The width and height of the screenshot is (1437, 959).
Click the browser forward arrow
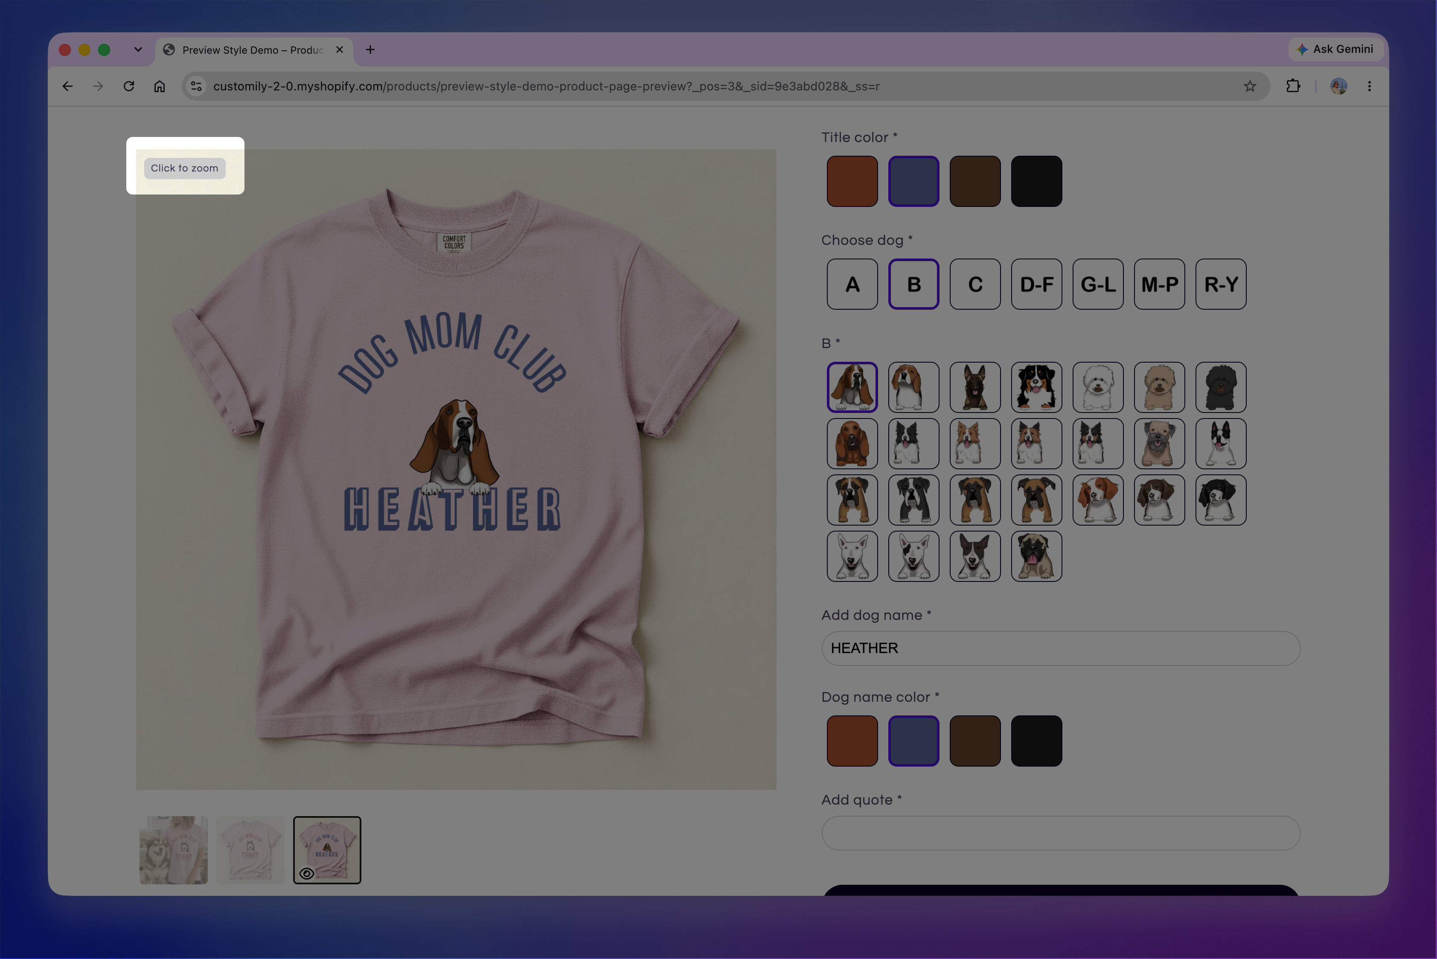tap(98, 86)
